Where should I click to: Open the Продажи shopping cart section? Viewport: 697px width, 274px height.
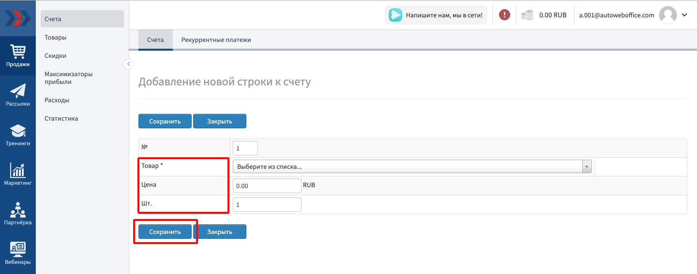pyautogui.click(x=18, y=55)
